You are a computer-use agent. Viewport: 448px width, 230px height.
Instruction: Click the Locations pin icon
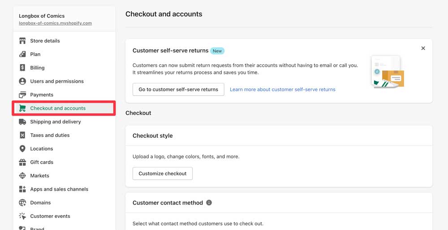coord(22,149)
